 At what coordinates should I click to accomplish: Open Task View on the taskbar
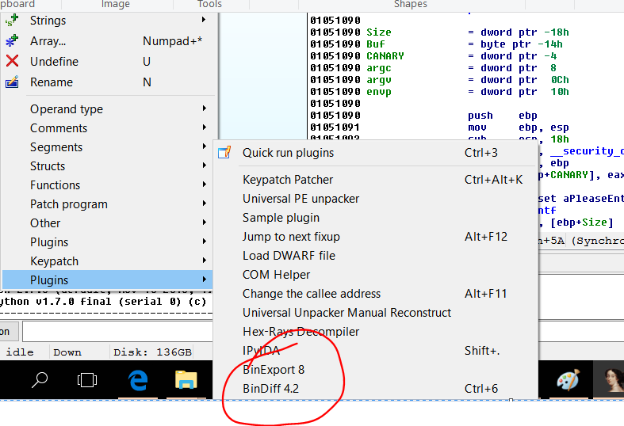pos(86,380)
